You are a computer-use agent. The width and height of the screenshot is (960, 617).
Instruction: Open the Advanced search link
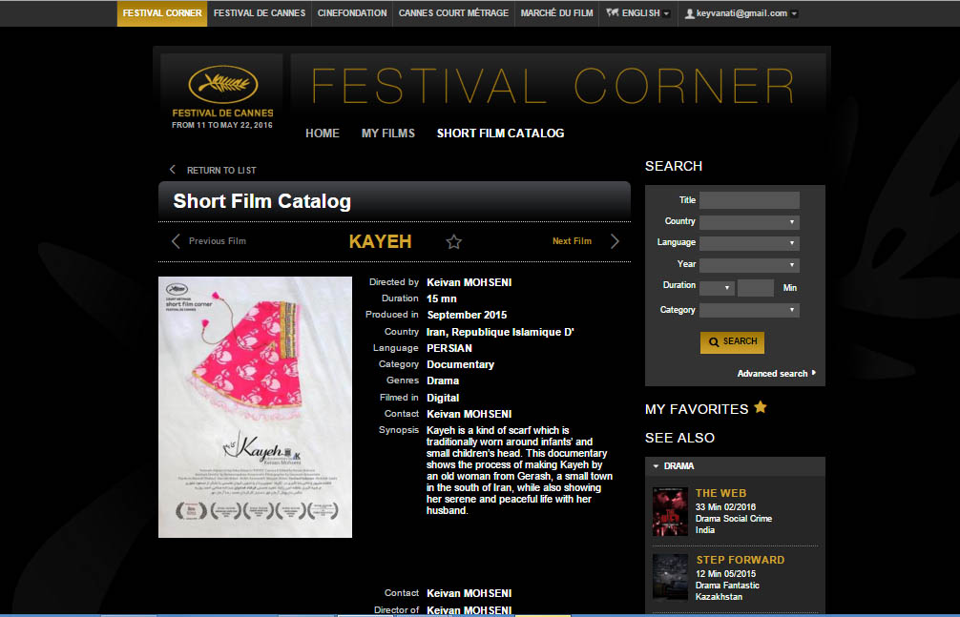click(772, 374)
